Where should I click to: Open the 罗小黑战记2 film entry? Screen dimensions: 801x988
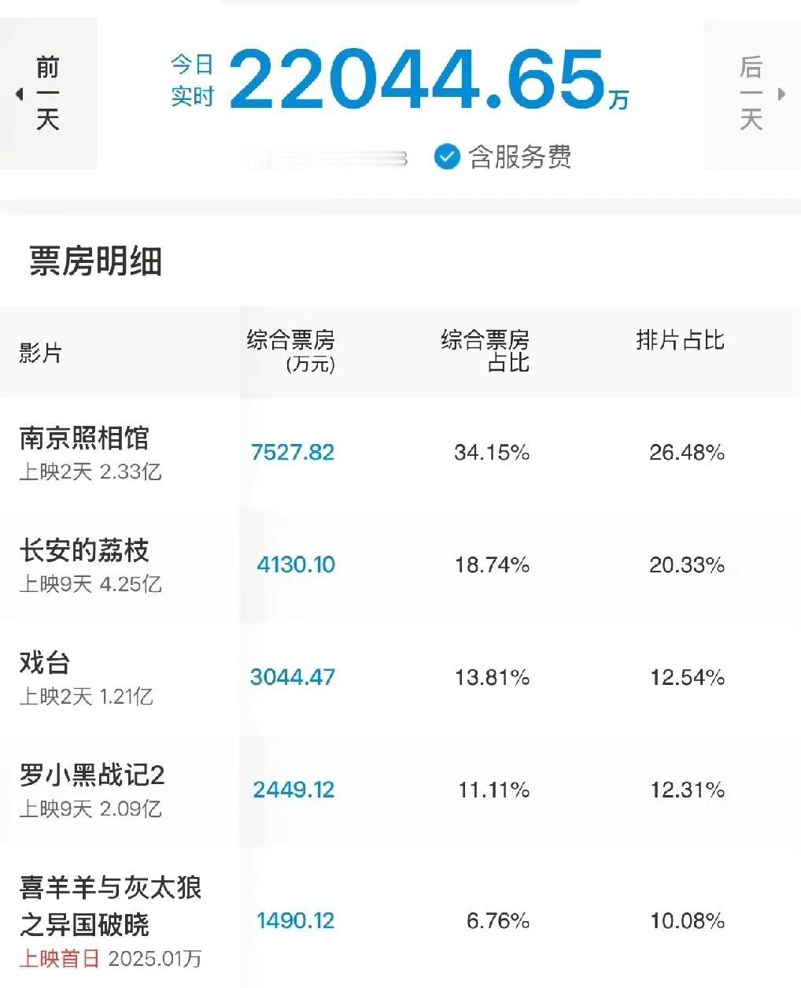[x=400, y=790]
